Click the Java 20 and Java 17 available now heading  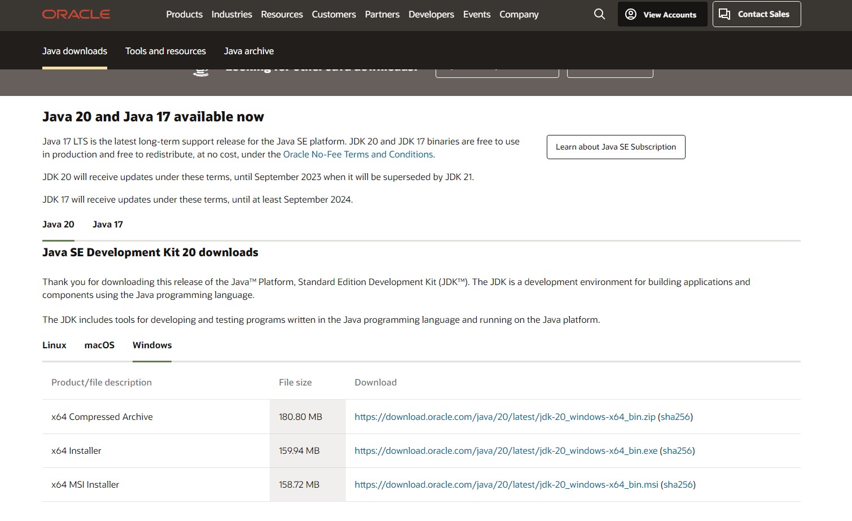coord(153,117)
